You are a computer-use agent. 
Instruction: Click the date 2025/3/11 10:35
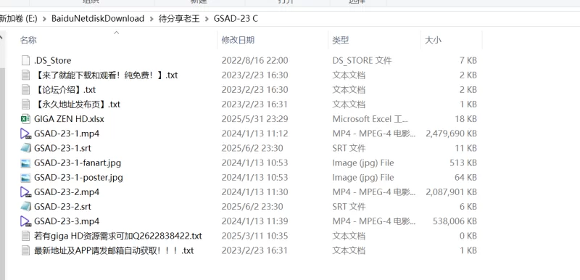coord(255,236)
